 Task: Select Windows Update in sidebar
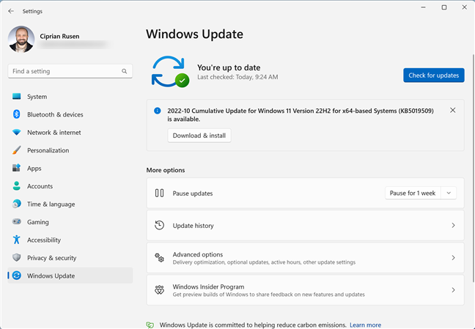70,276
